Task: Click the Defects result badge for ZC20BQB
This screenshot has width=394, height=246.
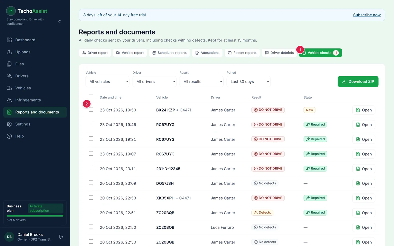Action: pos(262,213)
